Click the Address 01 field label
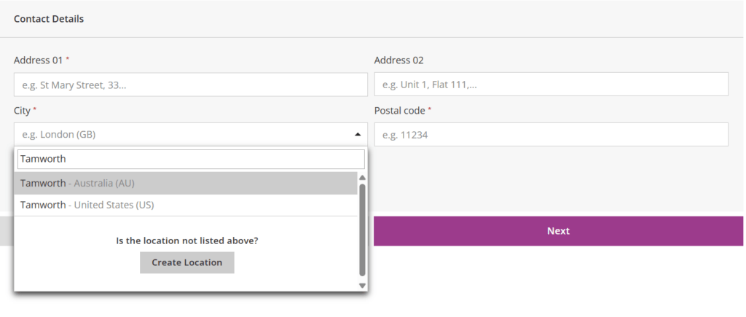This screenshot has height=317, width=746. 39,60
